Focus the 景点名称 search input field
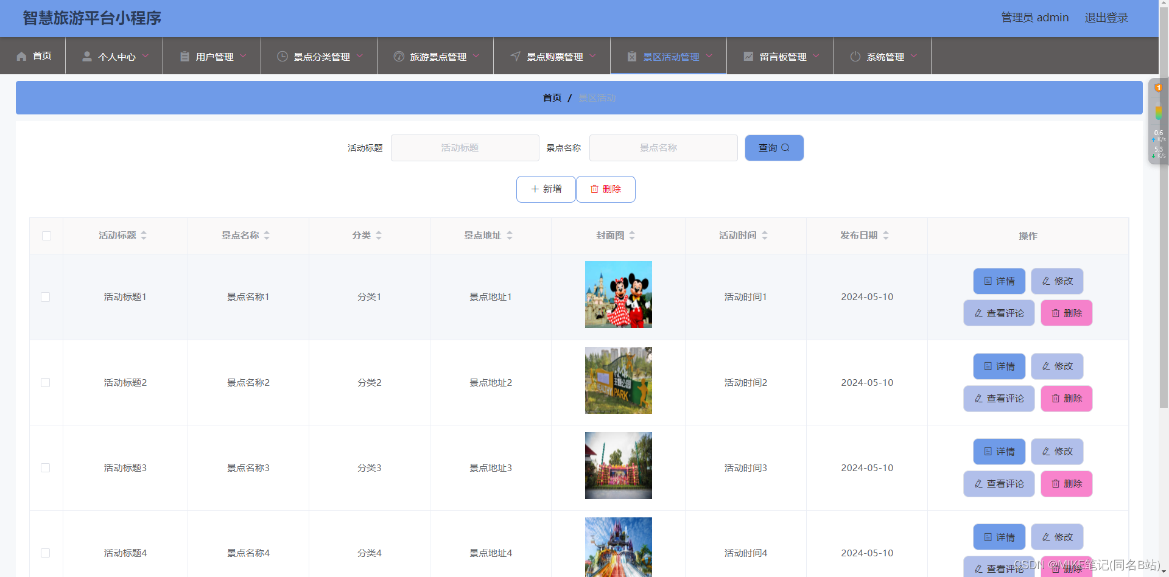1169x577 pixels. (x=664, y=148)
